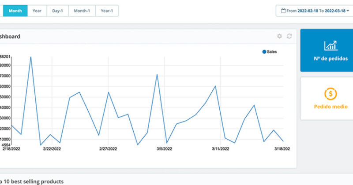
Task: Toggle the Sales series legend label
Action: click(x=272, y=52)
